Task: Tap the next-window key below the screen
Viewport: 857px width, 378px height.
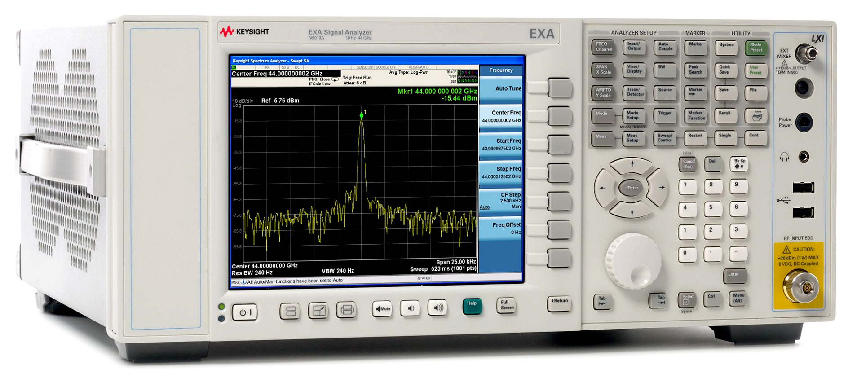Action: (x=346, y=310)
